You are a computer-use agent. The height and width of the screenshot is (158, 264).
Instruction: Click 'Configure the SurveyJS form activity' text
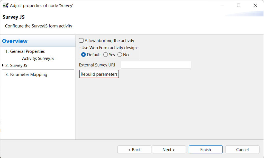click(39, 26)
